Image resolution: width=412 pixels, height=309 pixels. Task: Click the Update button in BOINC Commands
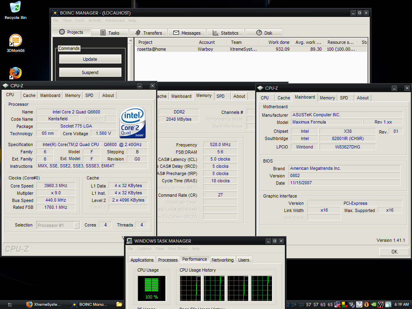tap(90, 59)
